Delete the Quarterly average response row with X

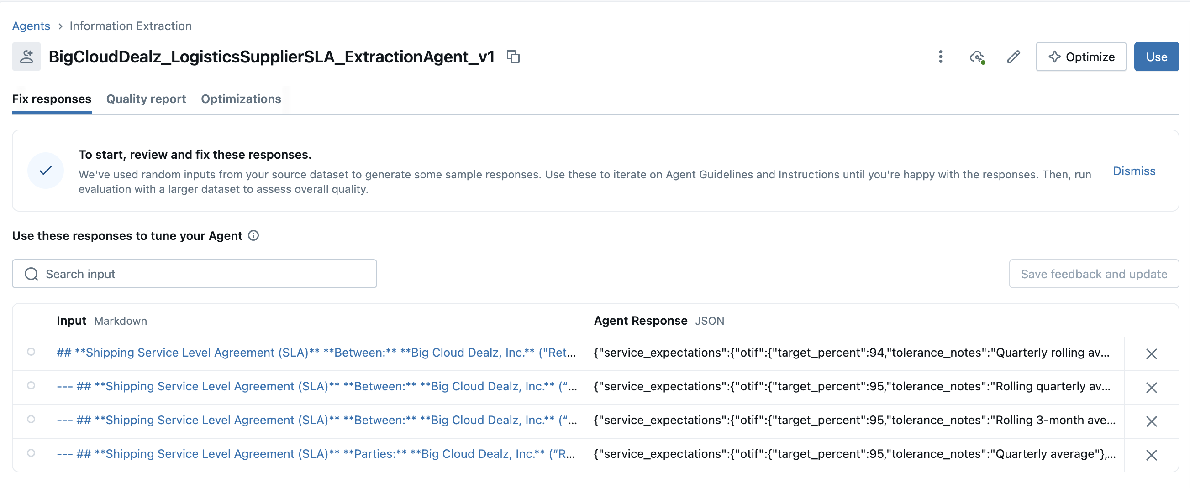tap(1151, 455)
